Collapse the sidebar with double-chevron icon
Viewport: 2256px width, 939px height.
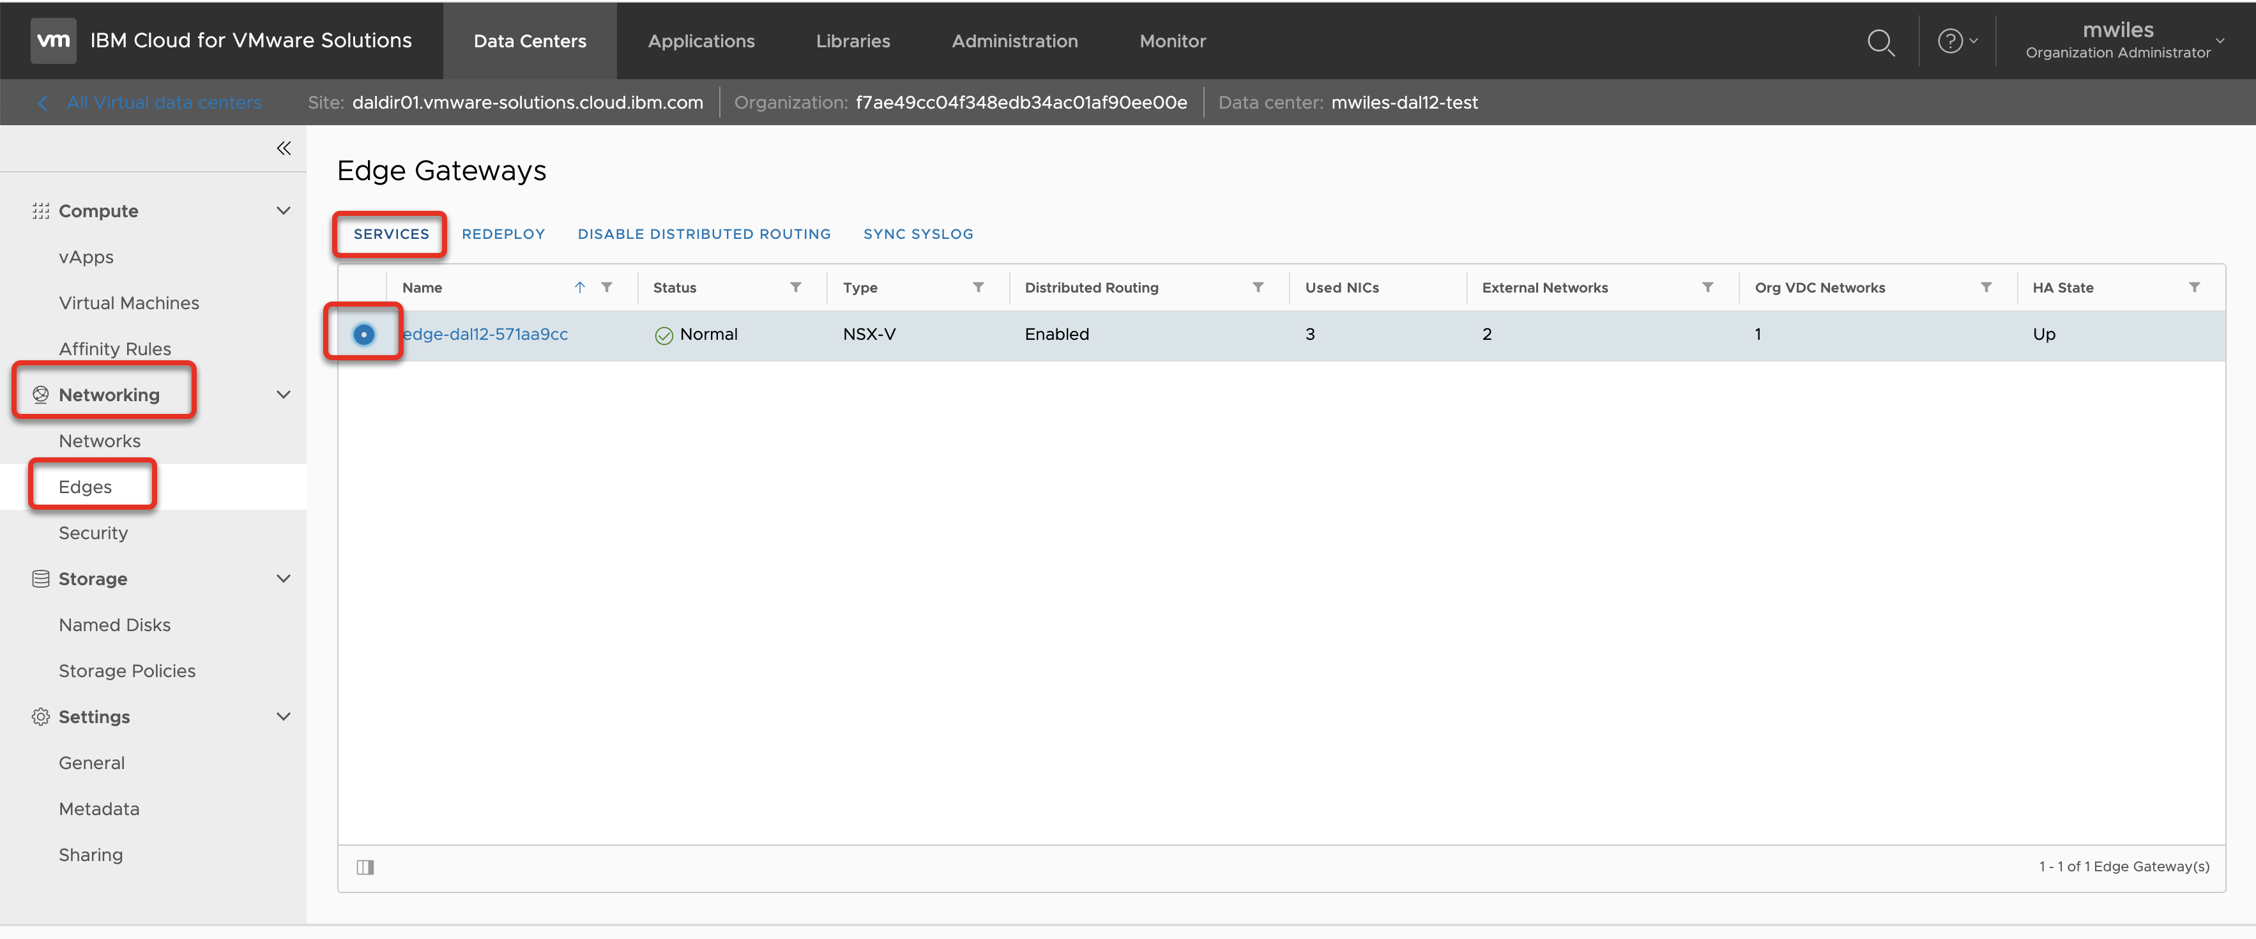(283, 148)
